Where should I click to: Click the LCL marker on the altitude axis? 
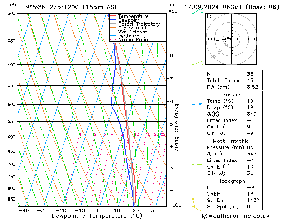(x=176, y=205)
